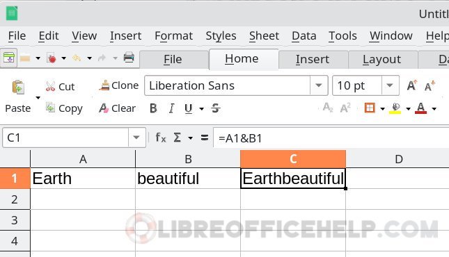
Task: Open the Tools menu
Action: pos(342,35)
